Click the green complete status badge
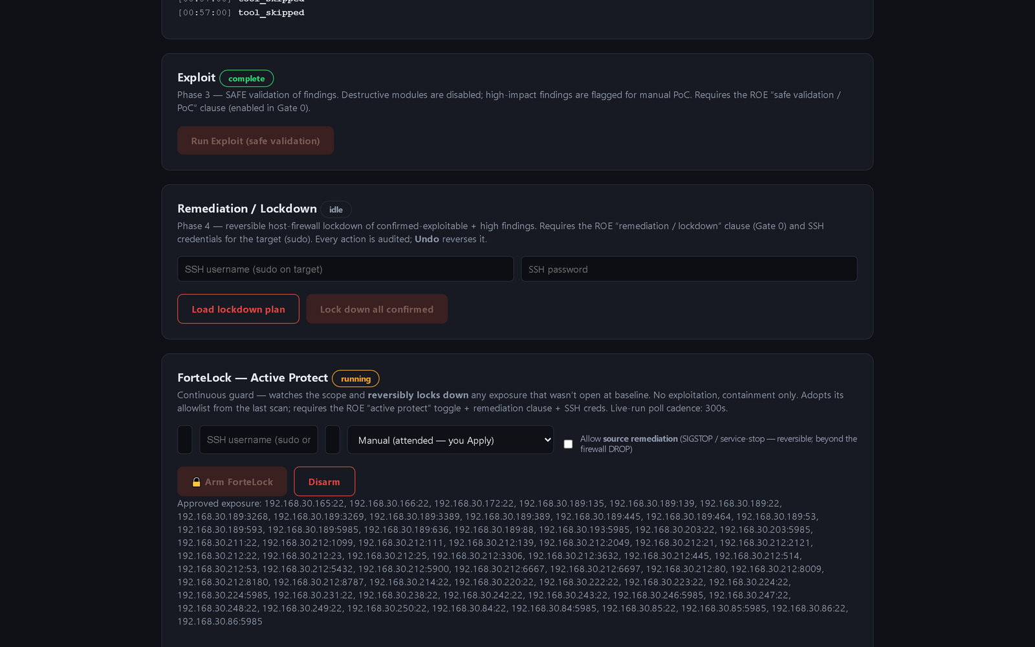1035x647 pixels. coord(246,78)
